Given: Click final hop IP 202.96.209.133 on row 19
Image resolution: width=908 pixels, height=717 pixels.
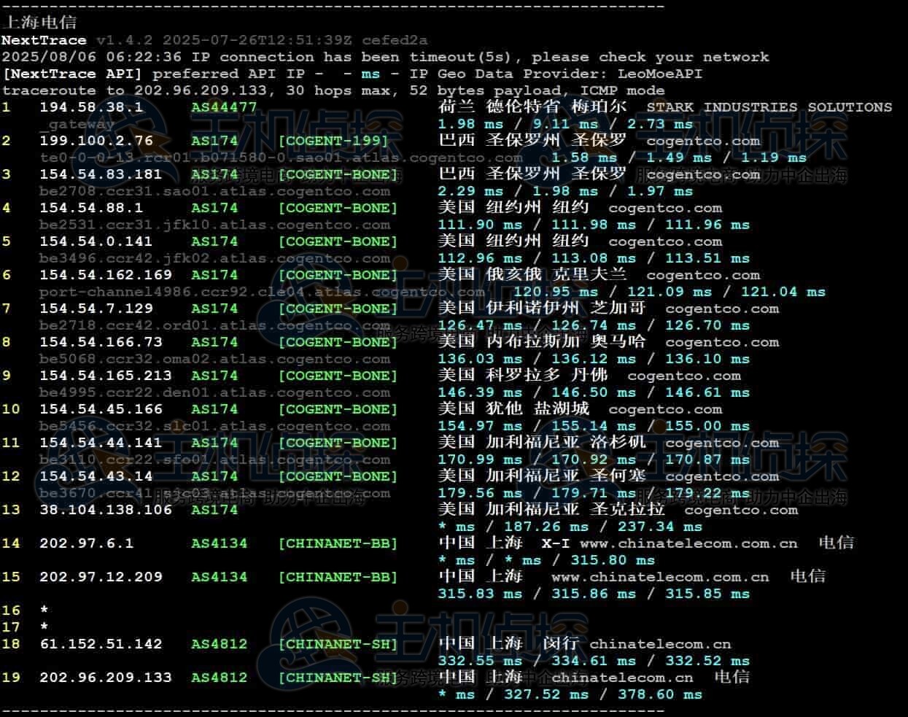Looking at the screenshot, I should pyautogui.click(x=106, y=678).
